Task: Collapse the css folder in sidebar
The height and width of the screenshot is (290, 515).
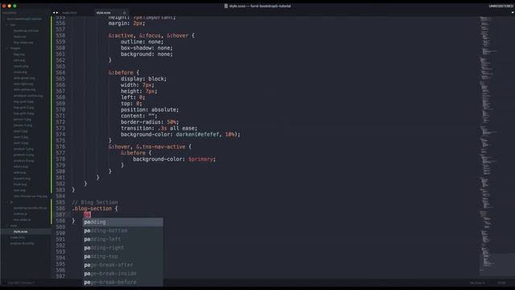Action: [x=7, y=25]
